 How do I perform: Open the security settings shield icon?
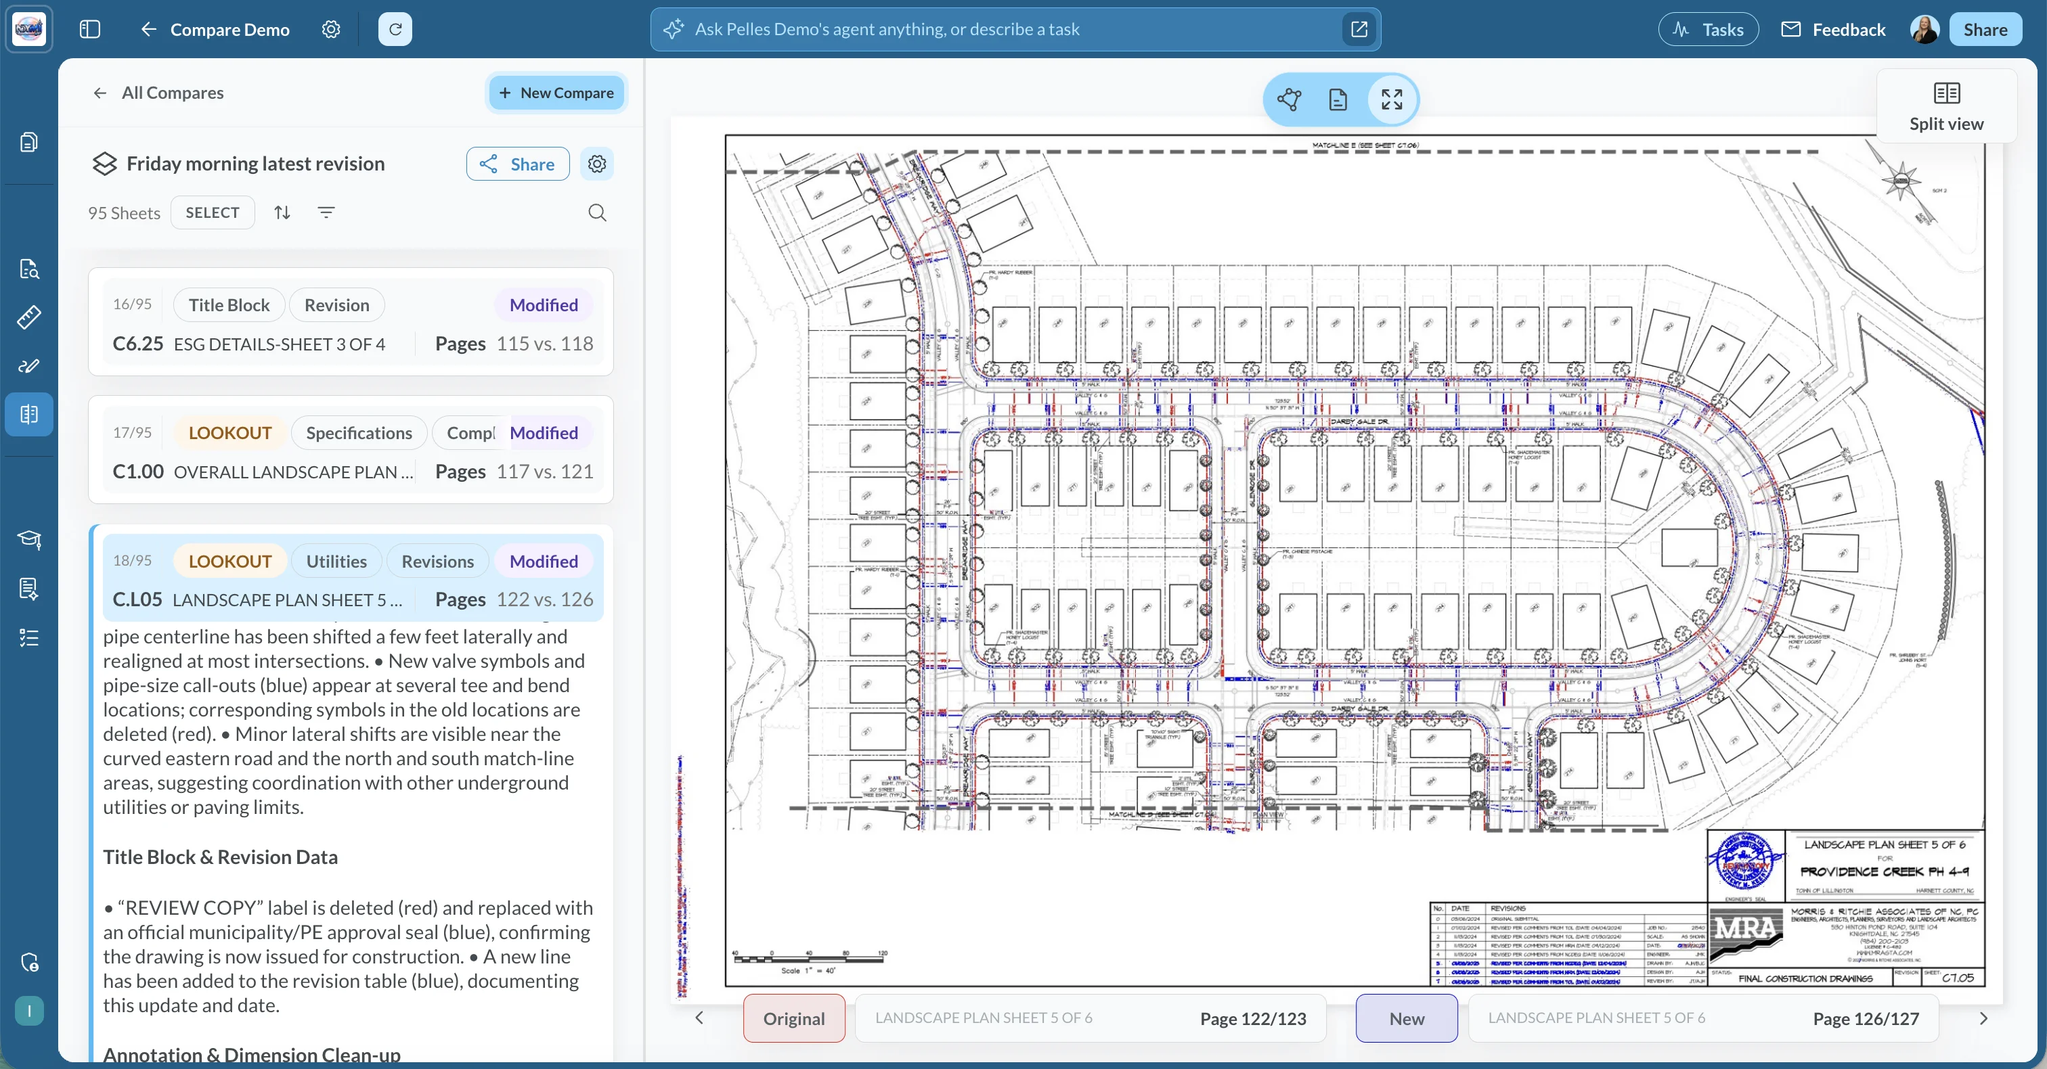(x=29, y=963)
